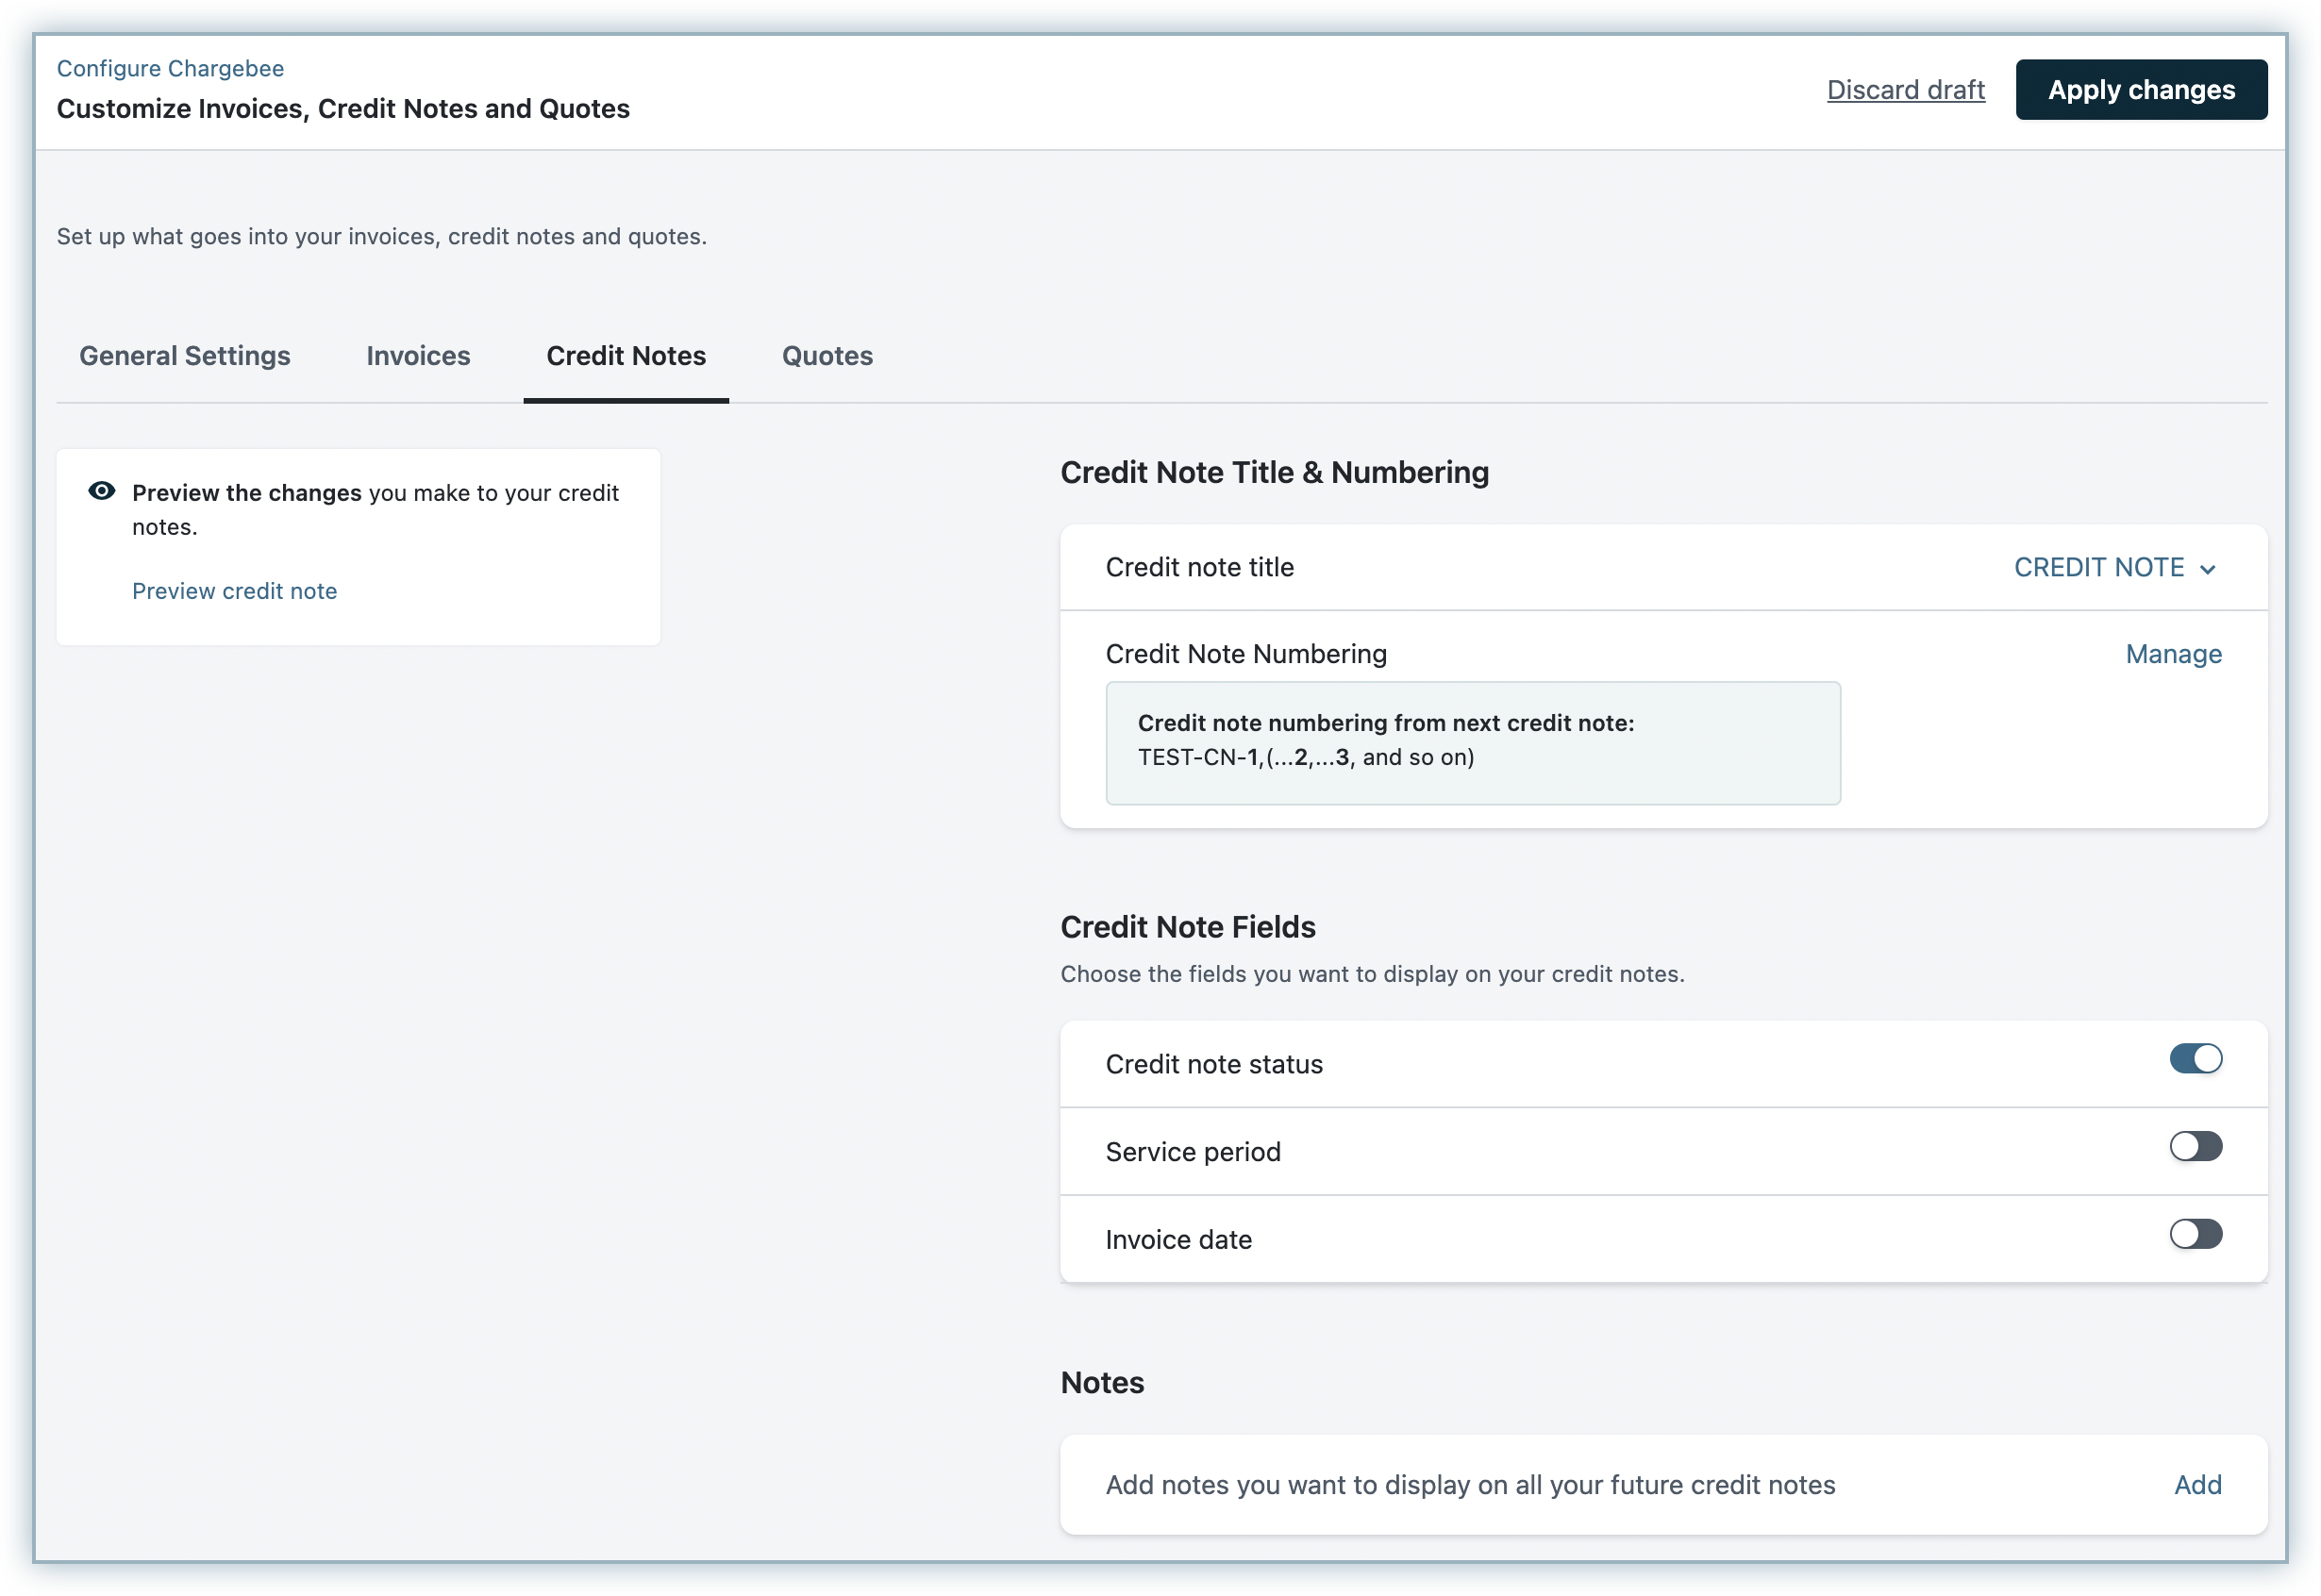The width and height of the screenshot is (2321, 1596).
Task: Open the CREDIT NOTE title dropdown
Action: pyautogui.click(x=2099, y=567)
